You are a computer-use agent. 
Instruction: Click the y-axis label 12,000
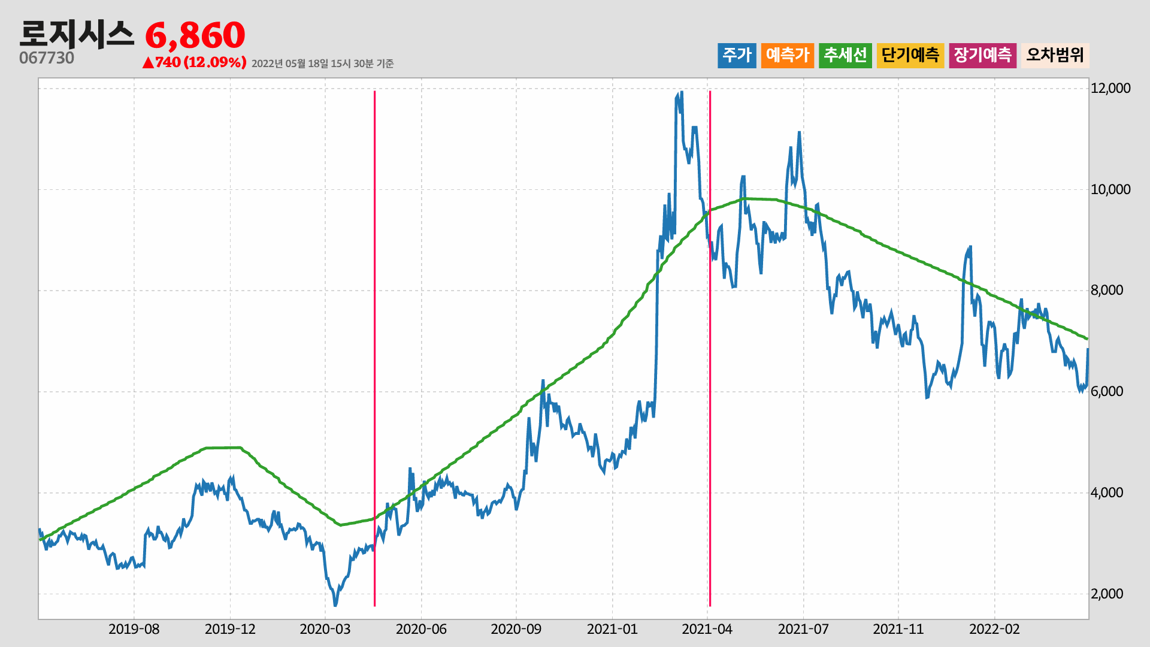pyautogui.click(x=1110, y=88)
